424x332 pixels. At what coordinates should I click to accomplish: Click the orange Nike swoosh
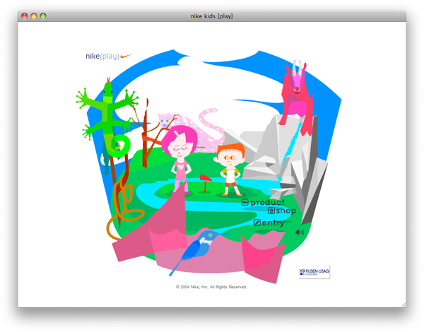point(126,56)
